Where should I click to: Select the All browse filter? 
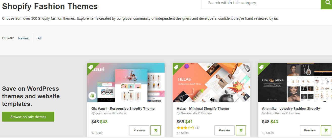(39, 38)
